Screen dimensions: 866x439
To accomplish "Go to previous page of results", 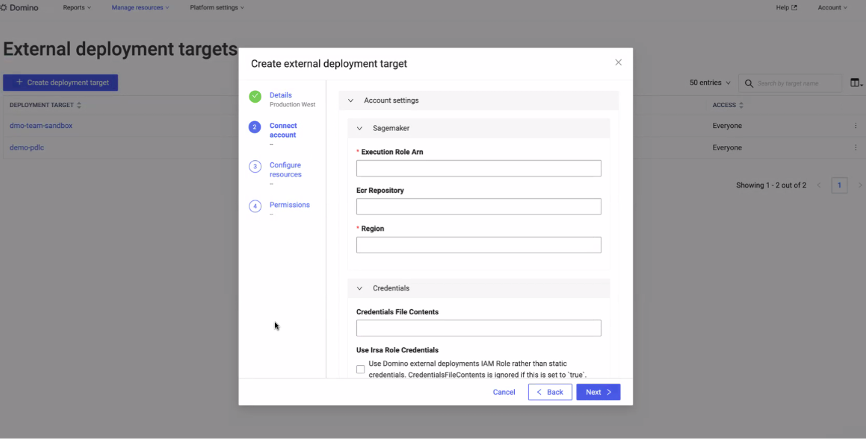I will tap(819, 185).
